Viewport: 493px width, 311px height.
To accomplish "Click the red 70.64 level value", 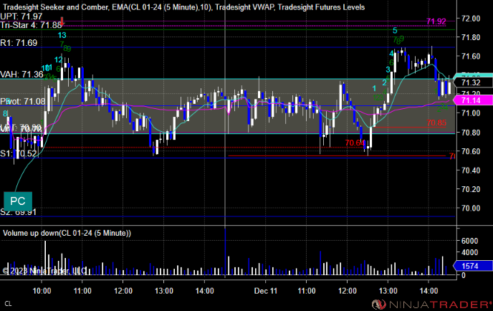I will click(355, 143).
